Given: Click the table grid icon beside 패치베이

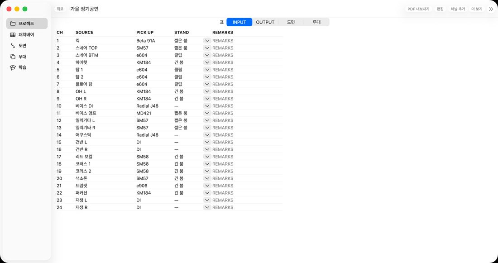Looking at the screenshot, I should point(13,34).
